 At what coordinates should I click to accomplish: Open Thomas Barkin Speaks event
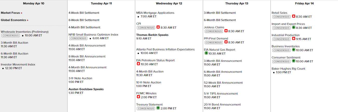coord(152,35)
